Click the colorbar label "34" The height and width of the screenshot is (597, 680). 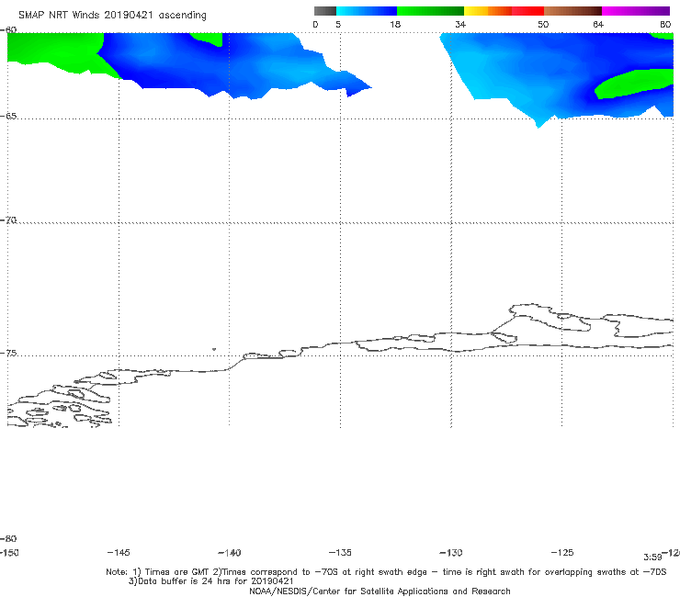[460, 24]
